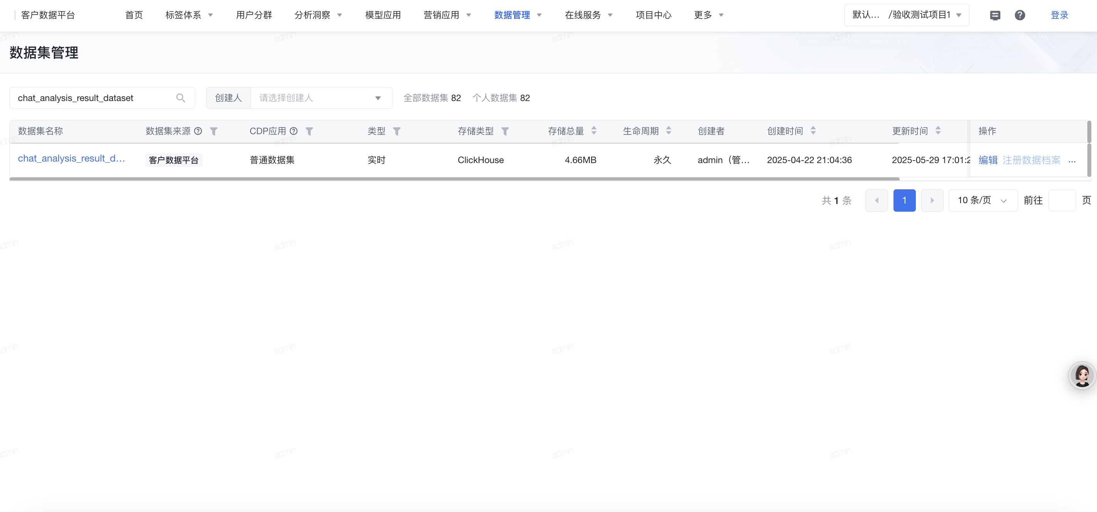This screenshot has height=512, width=1097.
Task: Sort by 创建时间 arrows
Action: point(813,131)
